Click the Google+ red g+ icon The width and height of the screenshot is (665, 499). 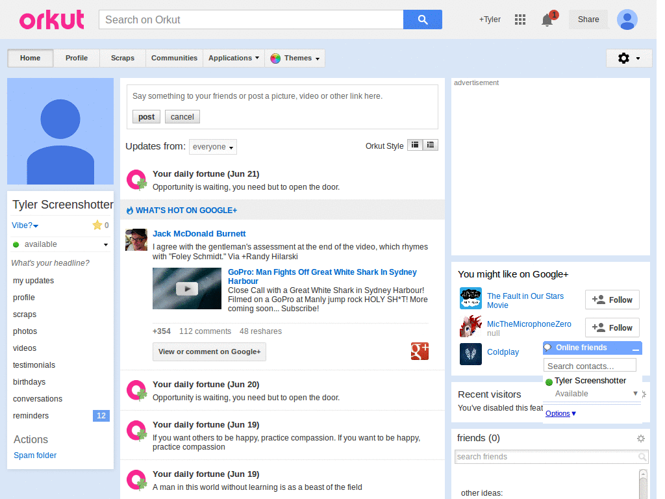(420, 352)
